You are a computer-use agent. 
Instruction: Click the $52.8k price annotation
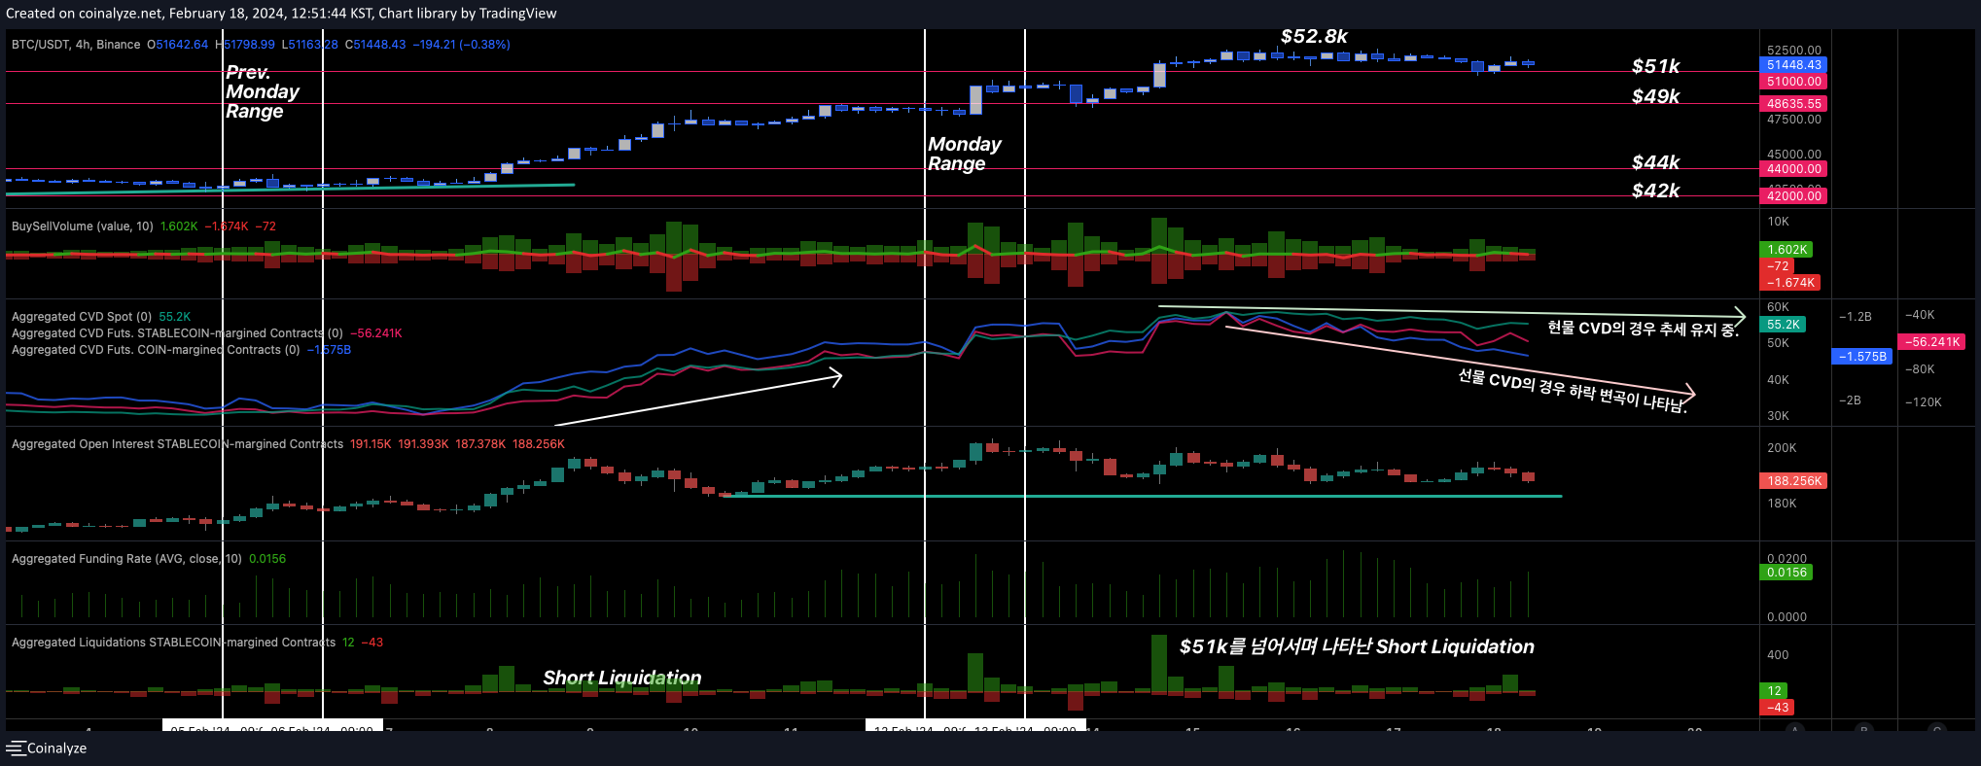(x=1314, y=37)
